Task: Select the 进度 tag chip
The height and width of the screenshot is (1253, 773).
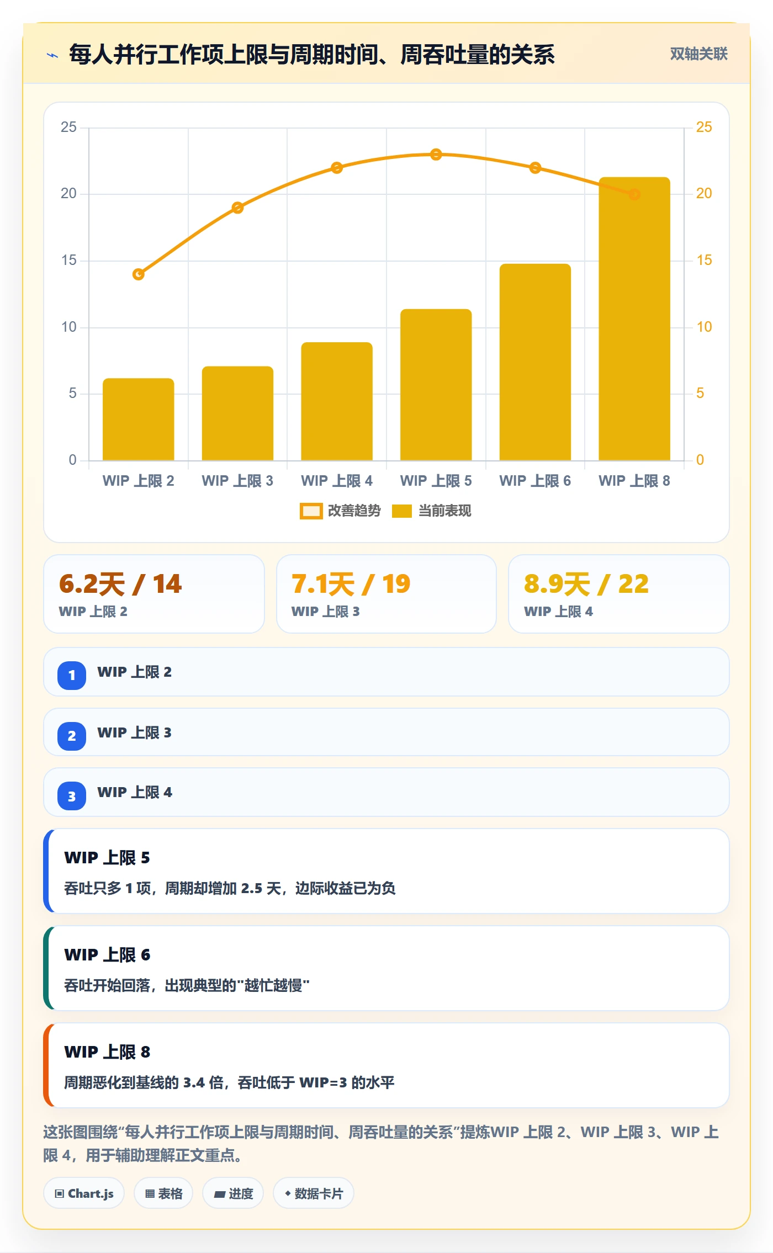Action: [233, 1193]
